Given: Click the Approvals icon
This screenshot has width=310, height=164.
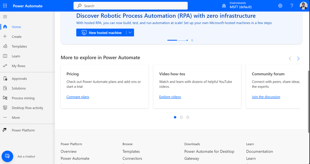Looking at the screenshot, I should coord(5,78).
